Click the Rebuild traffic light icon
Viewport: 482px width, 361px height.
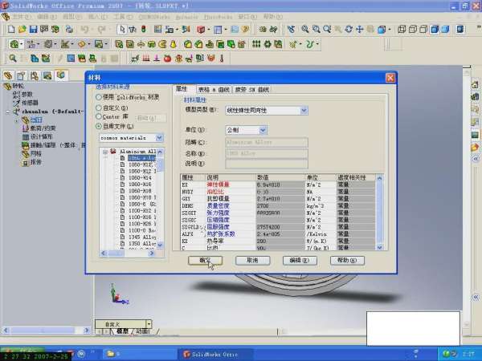click(x=144, y=29)
